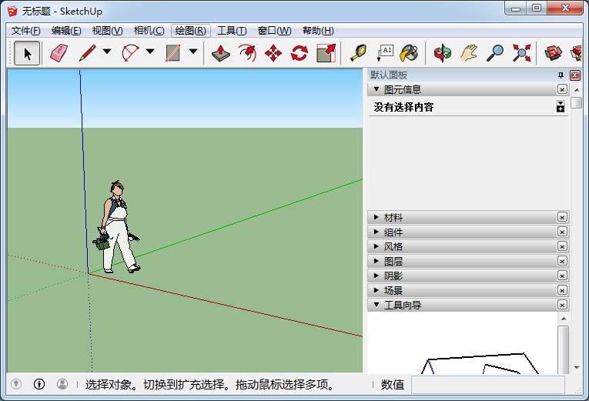Open the Line tool dropdown arrow
The width and height of the screenshot is (589, 401).
(107, 52)
